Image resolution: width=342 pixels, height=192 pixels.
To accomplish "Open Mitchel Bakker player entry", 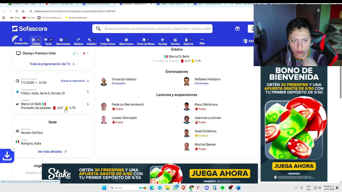I will coord(205,146).
